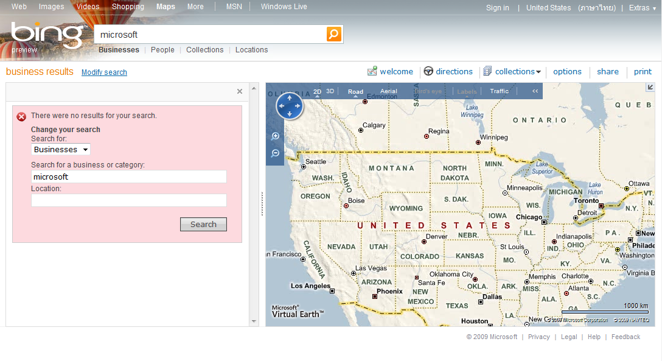Switch map to 2D mode
The image size is (662, 361).
318,92
